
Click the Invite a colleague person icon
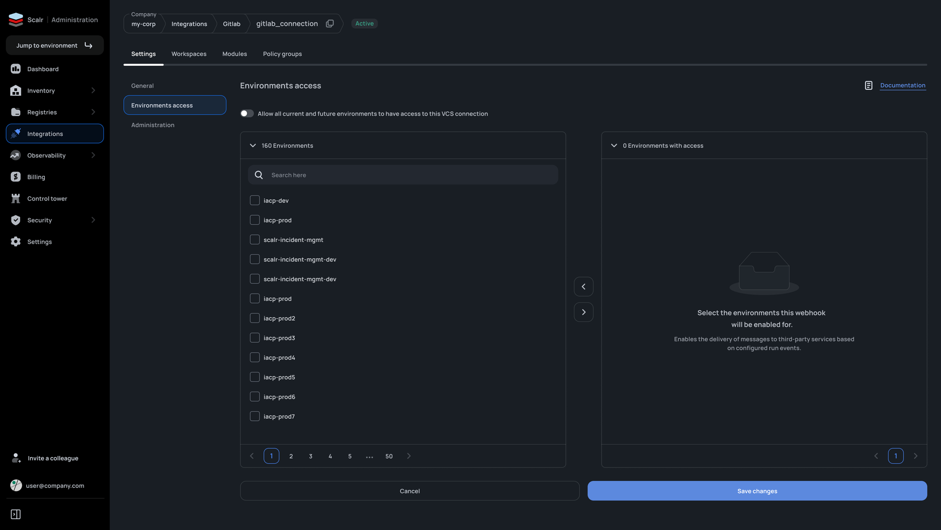click(x=16, y=458)
